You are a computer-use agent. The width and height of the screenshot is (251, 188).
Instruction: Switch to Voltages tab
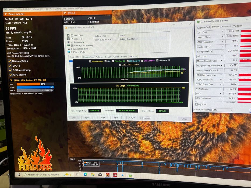pos(100,57)
